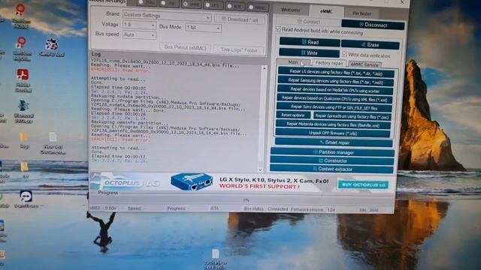Open Smart repair with wrench icon
This screenshot has height=270, width=481.
pos(334,142)
